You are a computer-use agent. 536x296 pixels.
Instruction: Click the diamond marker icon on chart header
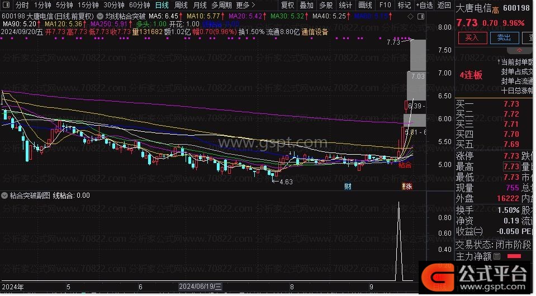pos(411,16)
